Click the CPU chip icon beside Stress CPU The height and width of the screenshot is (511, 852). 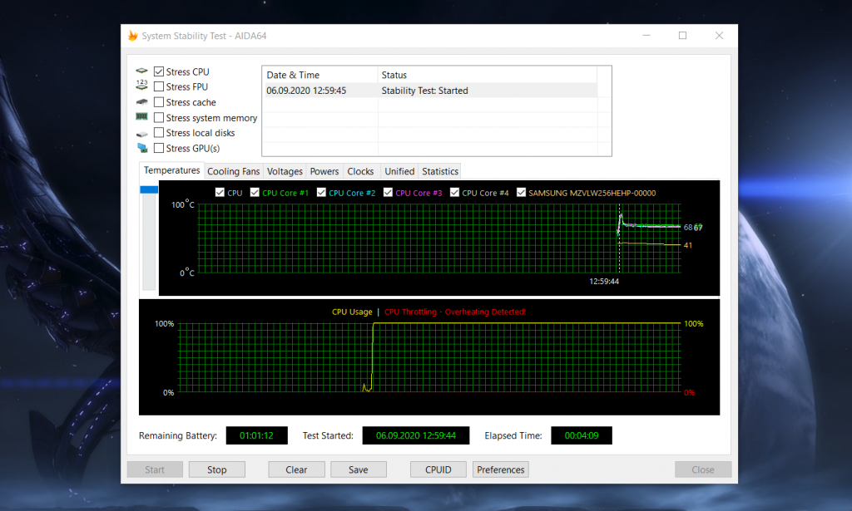tap(141, 71)
